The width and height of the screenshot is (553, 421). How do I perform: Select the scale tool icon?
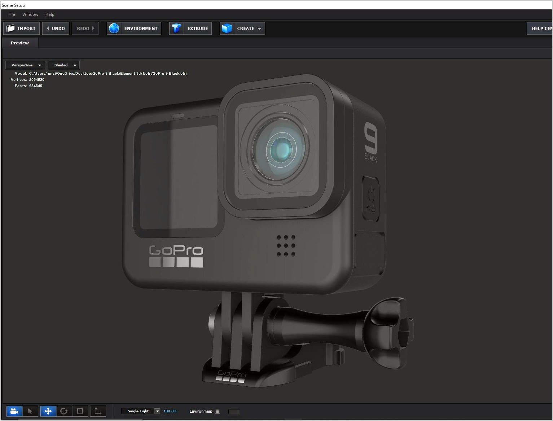[x=80, y=411]
